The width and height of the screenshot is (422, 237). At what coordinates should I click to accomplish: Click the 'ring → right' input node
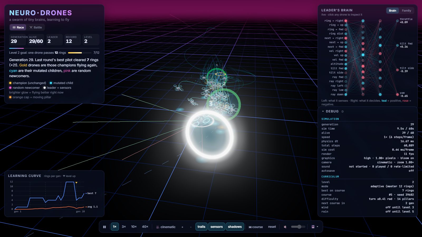[346, 21]
